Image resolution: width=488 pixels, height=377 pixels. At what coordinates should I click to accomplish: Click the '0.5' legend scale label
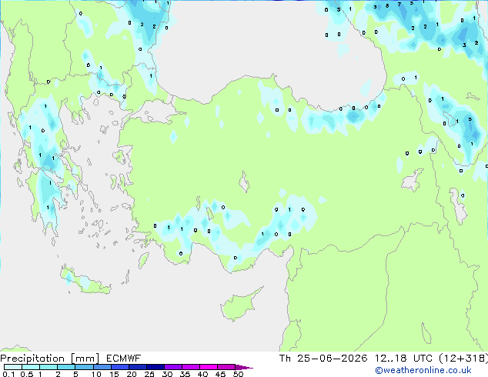coord(26,374)
